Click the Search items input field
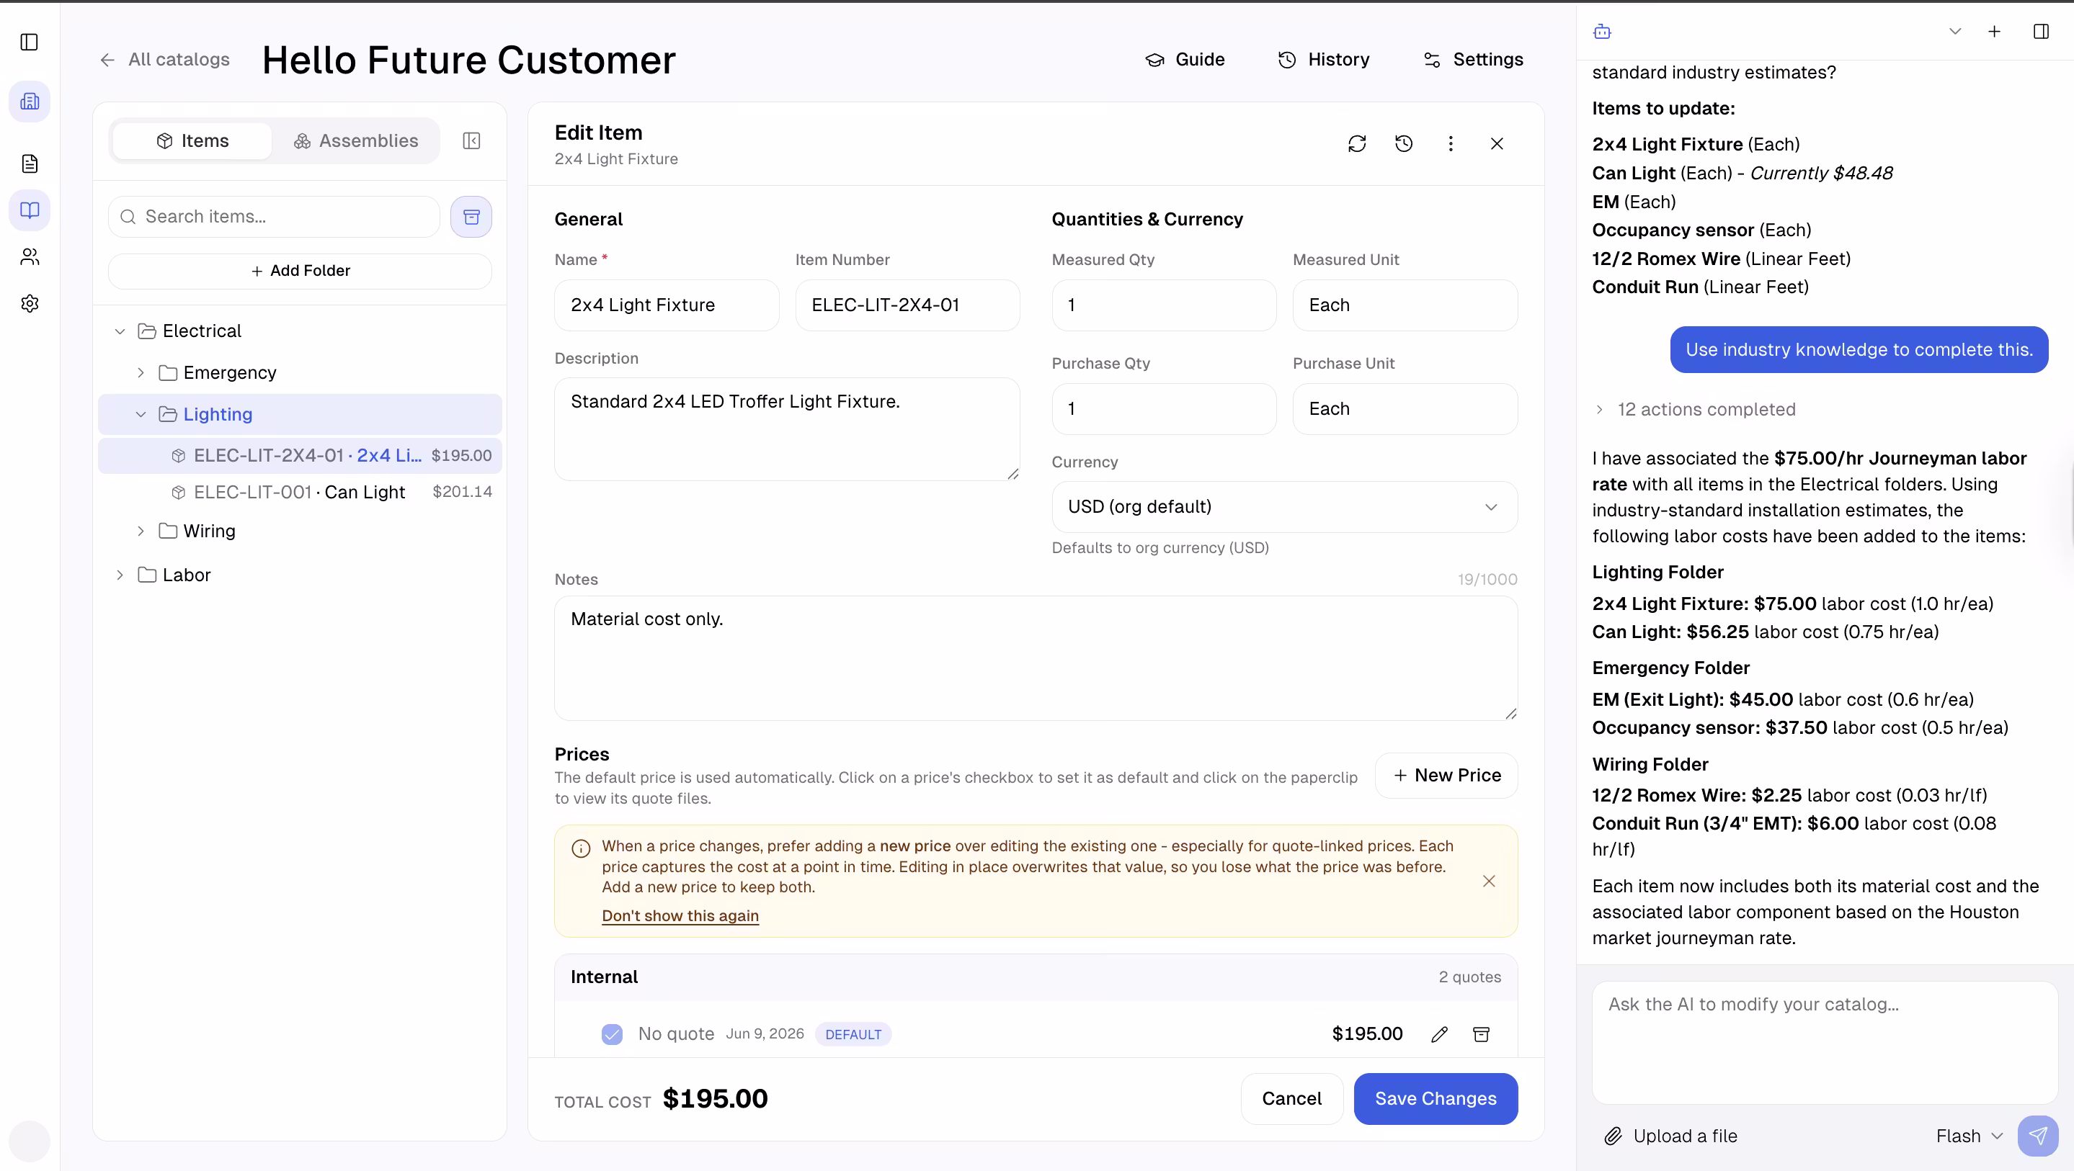The height and width of the screenshot is (1171, 2074). point(274,217)
